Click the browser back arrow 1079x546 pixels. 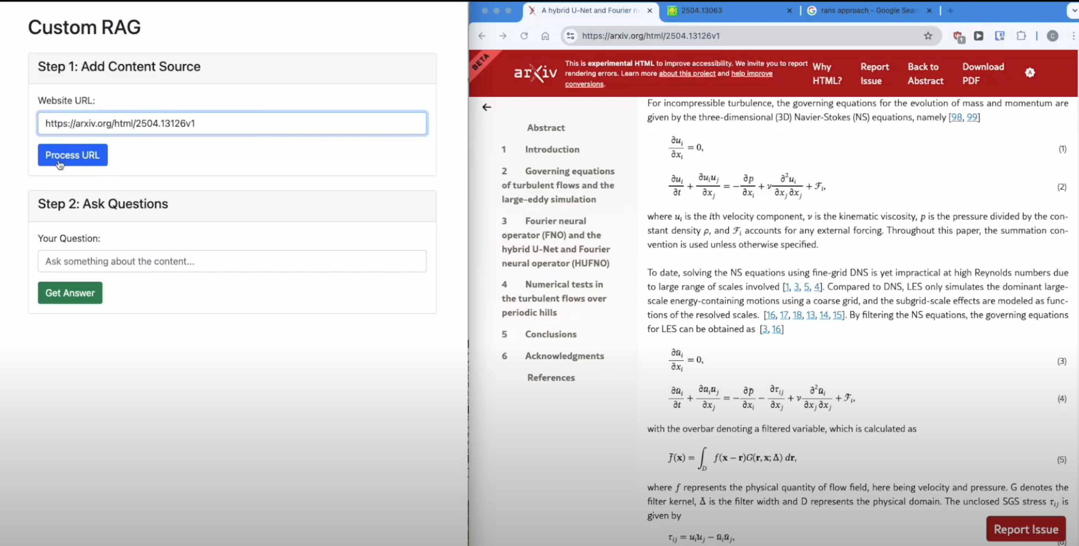coord(482,36)
